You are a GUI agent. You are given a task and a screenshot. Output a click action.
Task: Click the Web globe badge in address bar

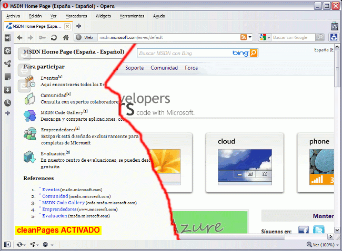coord(85,37)
